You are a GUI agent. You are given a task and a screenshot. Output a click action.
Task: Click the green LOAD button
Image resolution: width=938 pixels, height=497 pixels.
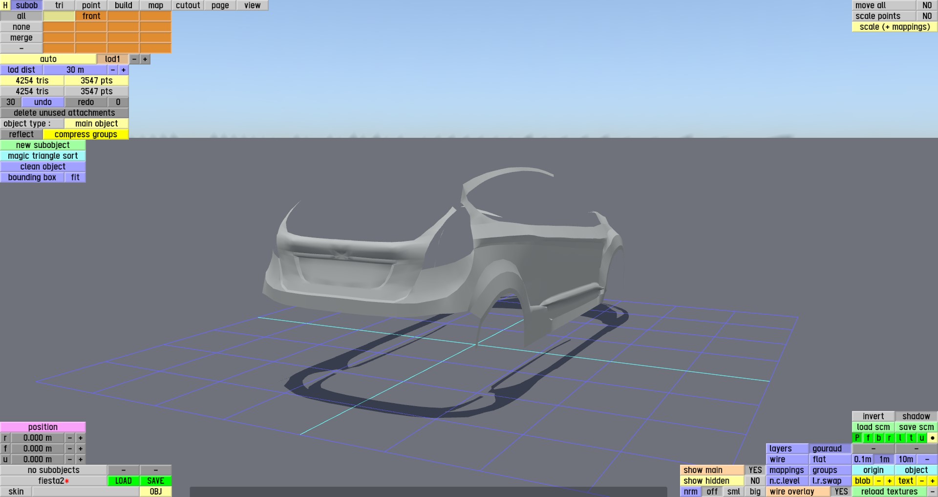point(124,481)
